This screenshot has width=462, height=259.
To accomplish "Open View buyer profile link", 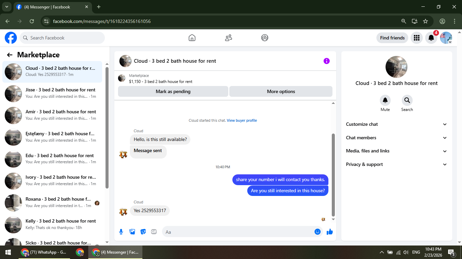I will [242, 120].
